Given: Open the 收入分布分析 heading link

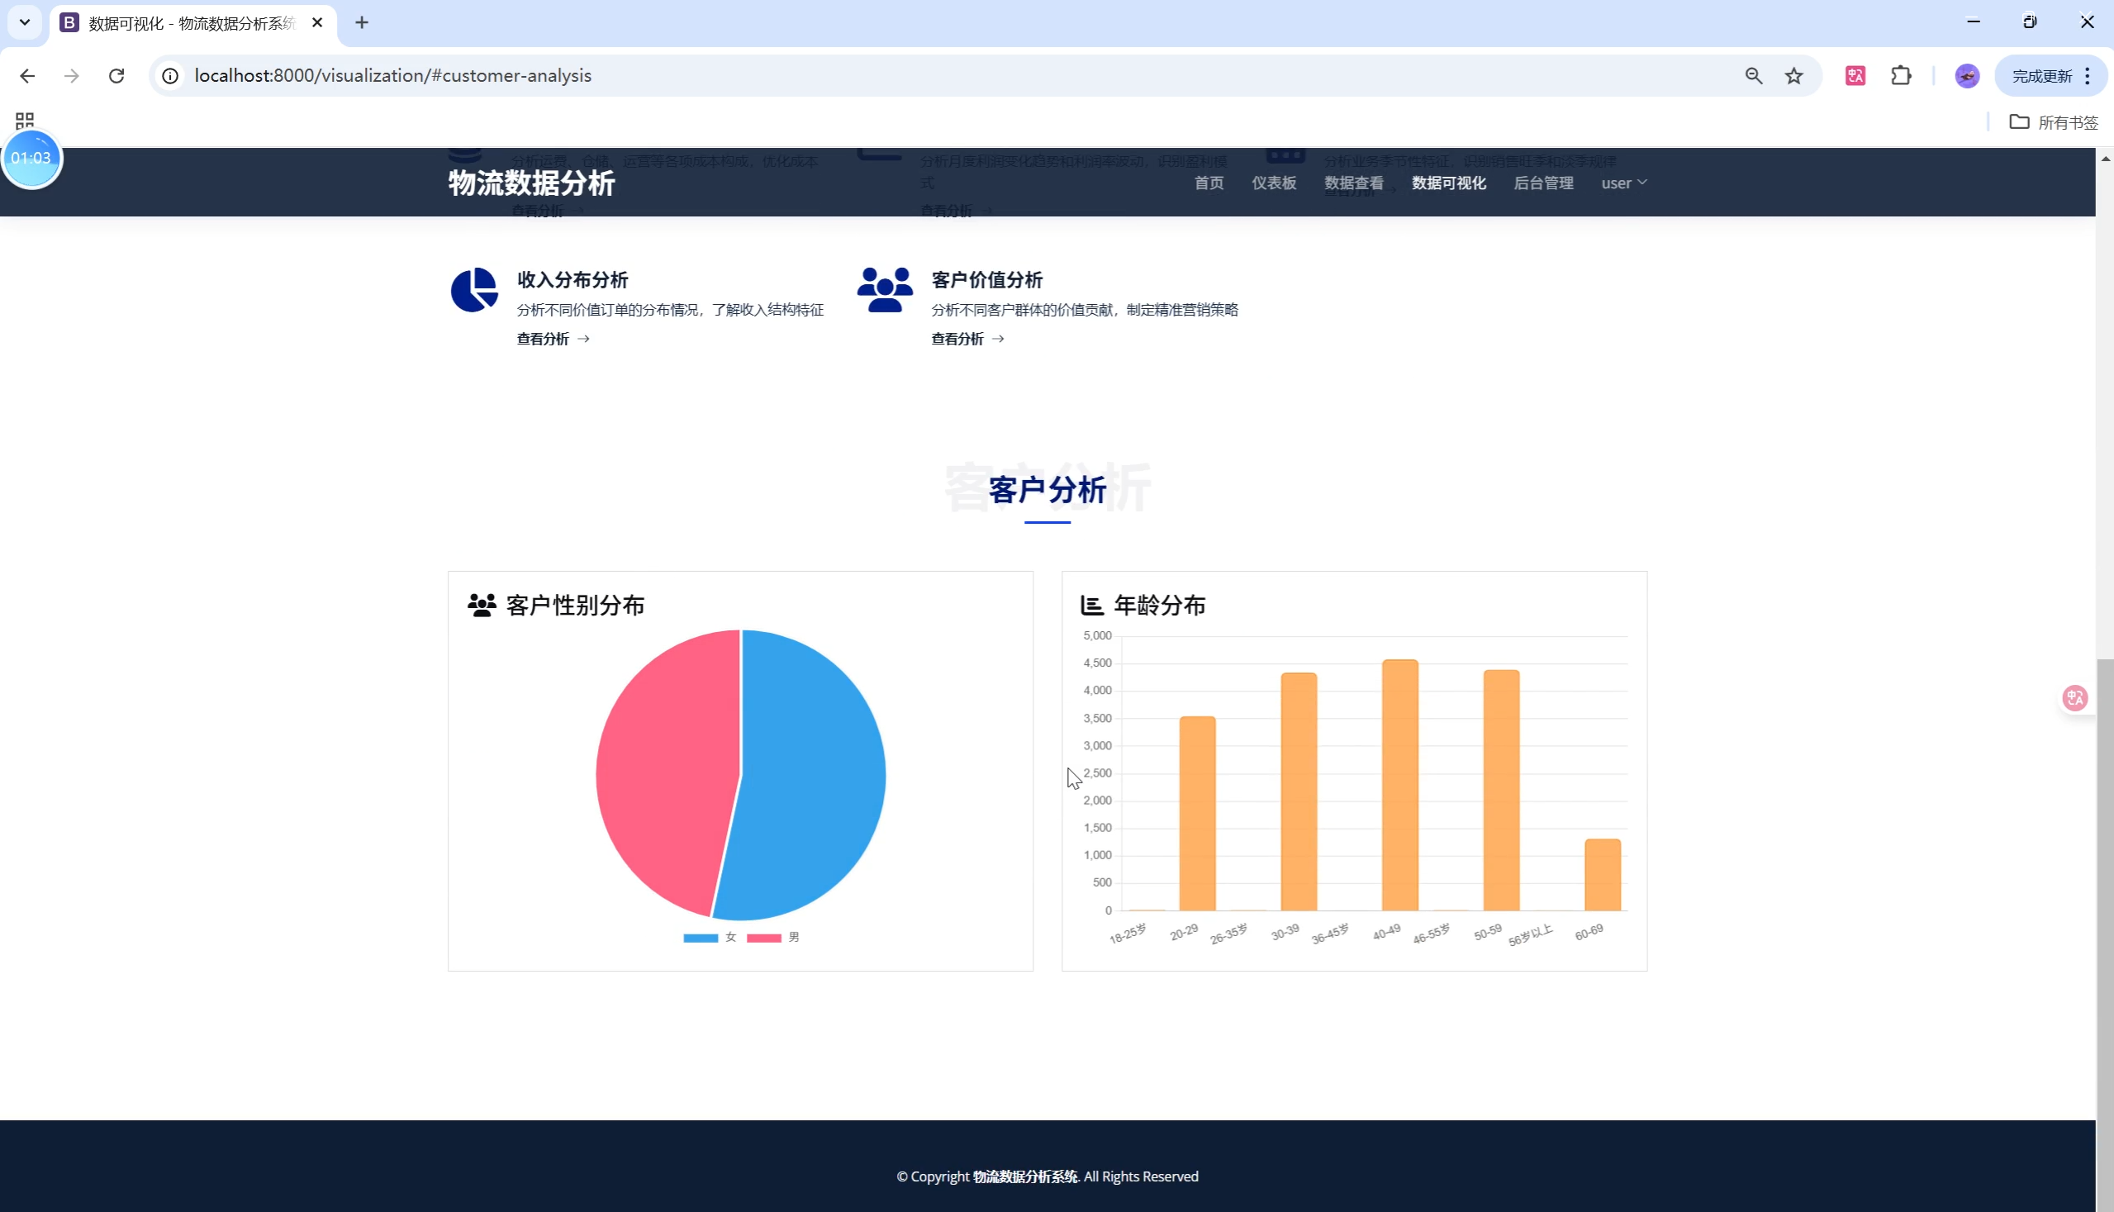Looking at the screenshot, I should click(572, 280).
